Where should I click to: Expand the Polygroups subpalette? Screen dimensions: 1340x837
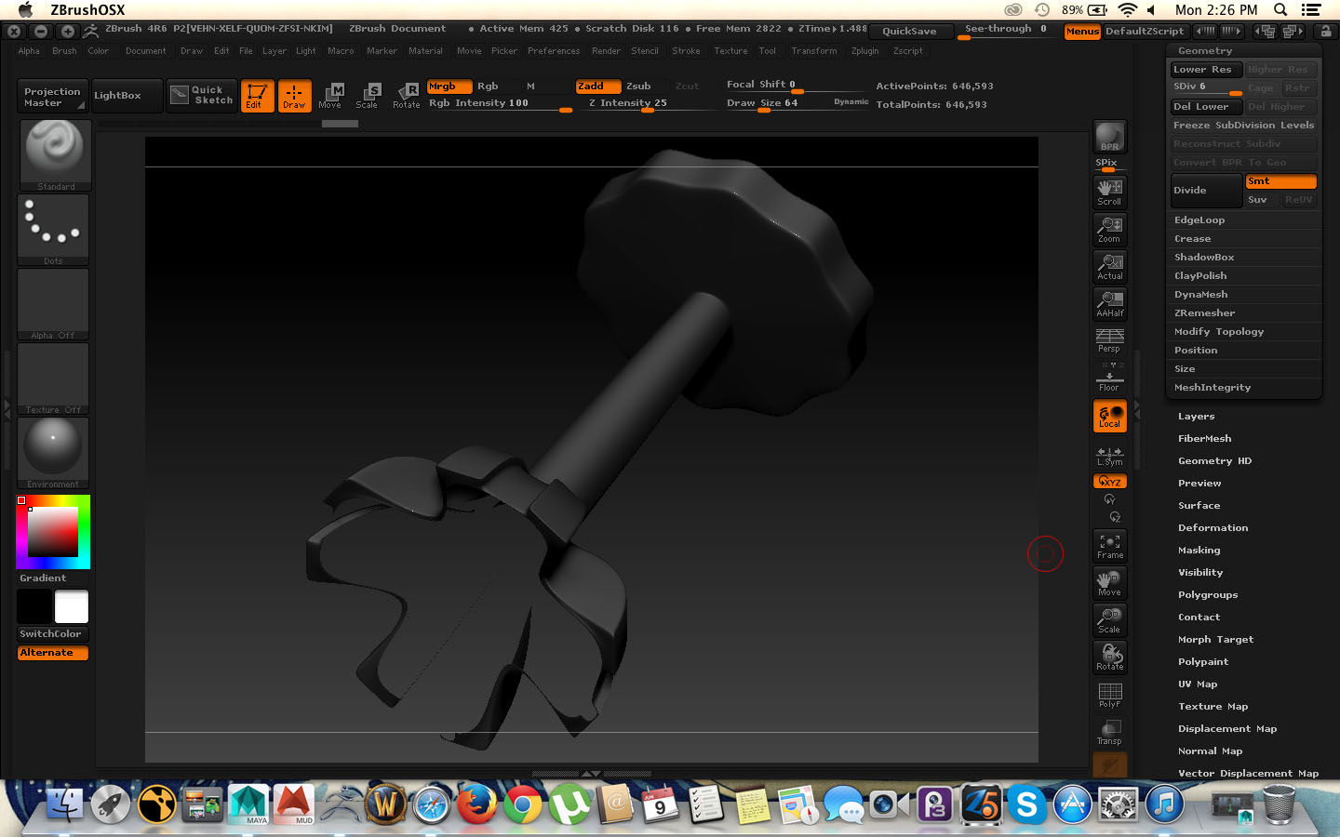pyautogui.click(x=1208, y=595)
